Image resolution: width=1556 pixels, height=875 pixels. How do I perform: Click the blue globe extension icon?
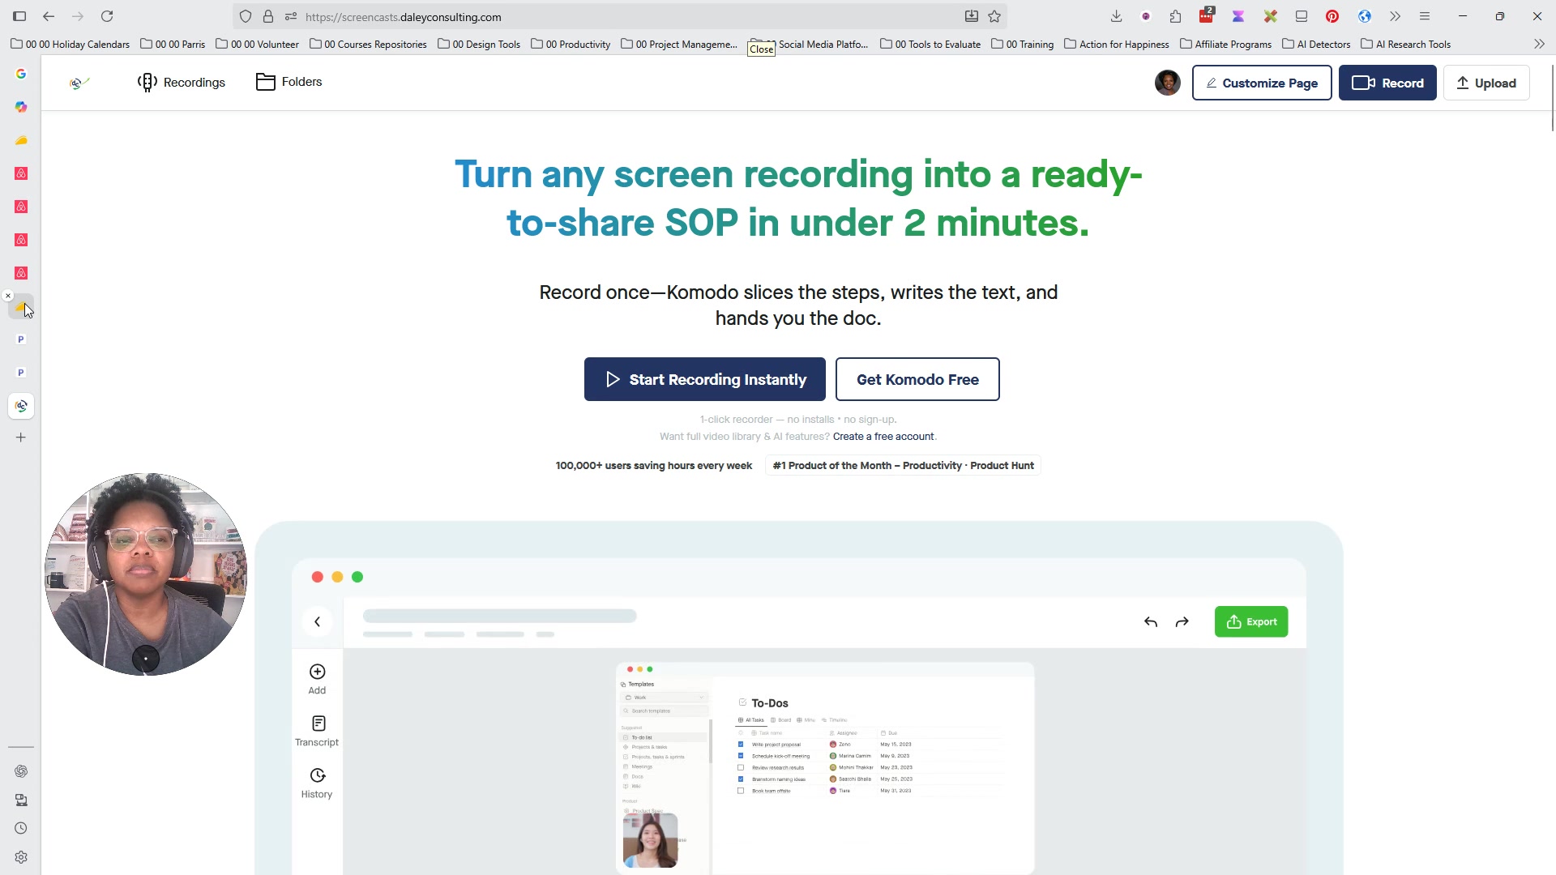coord(1365,16)
